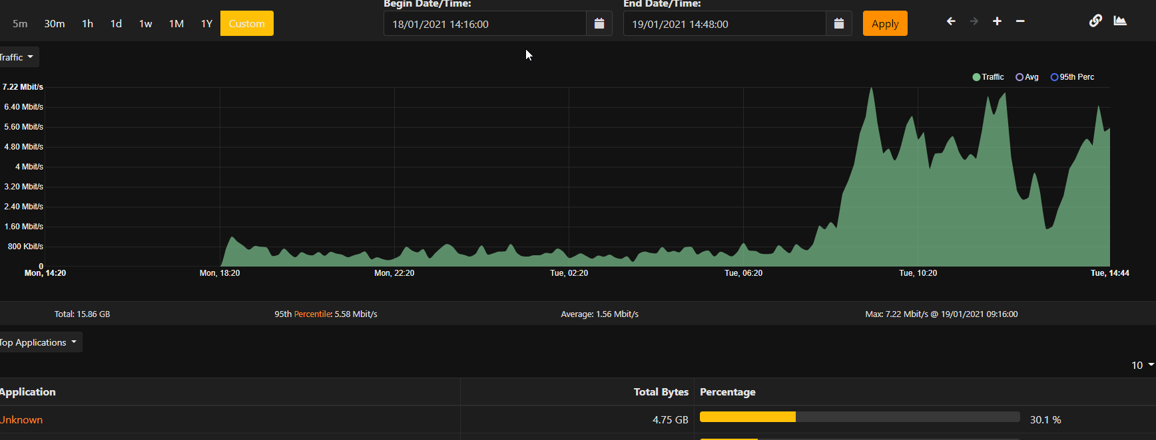Focus the Begin Date/Time input field
The image size is (1156, 440).
click(485, 23)
